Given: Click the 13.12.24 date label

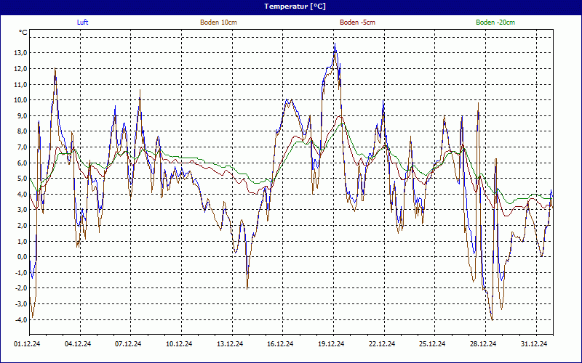Looking at the screenshot, I should [x=230, y=344].
